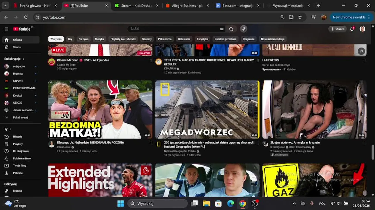The height and width of the screenshot is (210, 375).
Task: Play the BEZDOMNA MATKA video thumbnail
Action: [x=100, y=110]
